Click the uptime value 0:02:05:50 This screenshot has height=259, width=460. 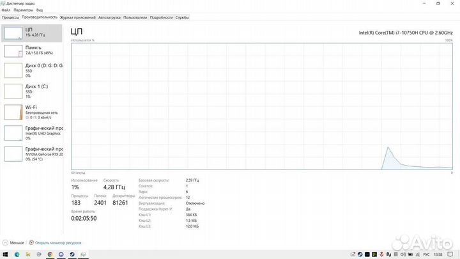tap(84, 218)
